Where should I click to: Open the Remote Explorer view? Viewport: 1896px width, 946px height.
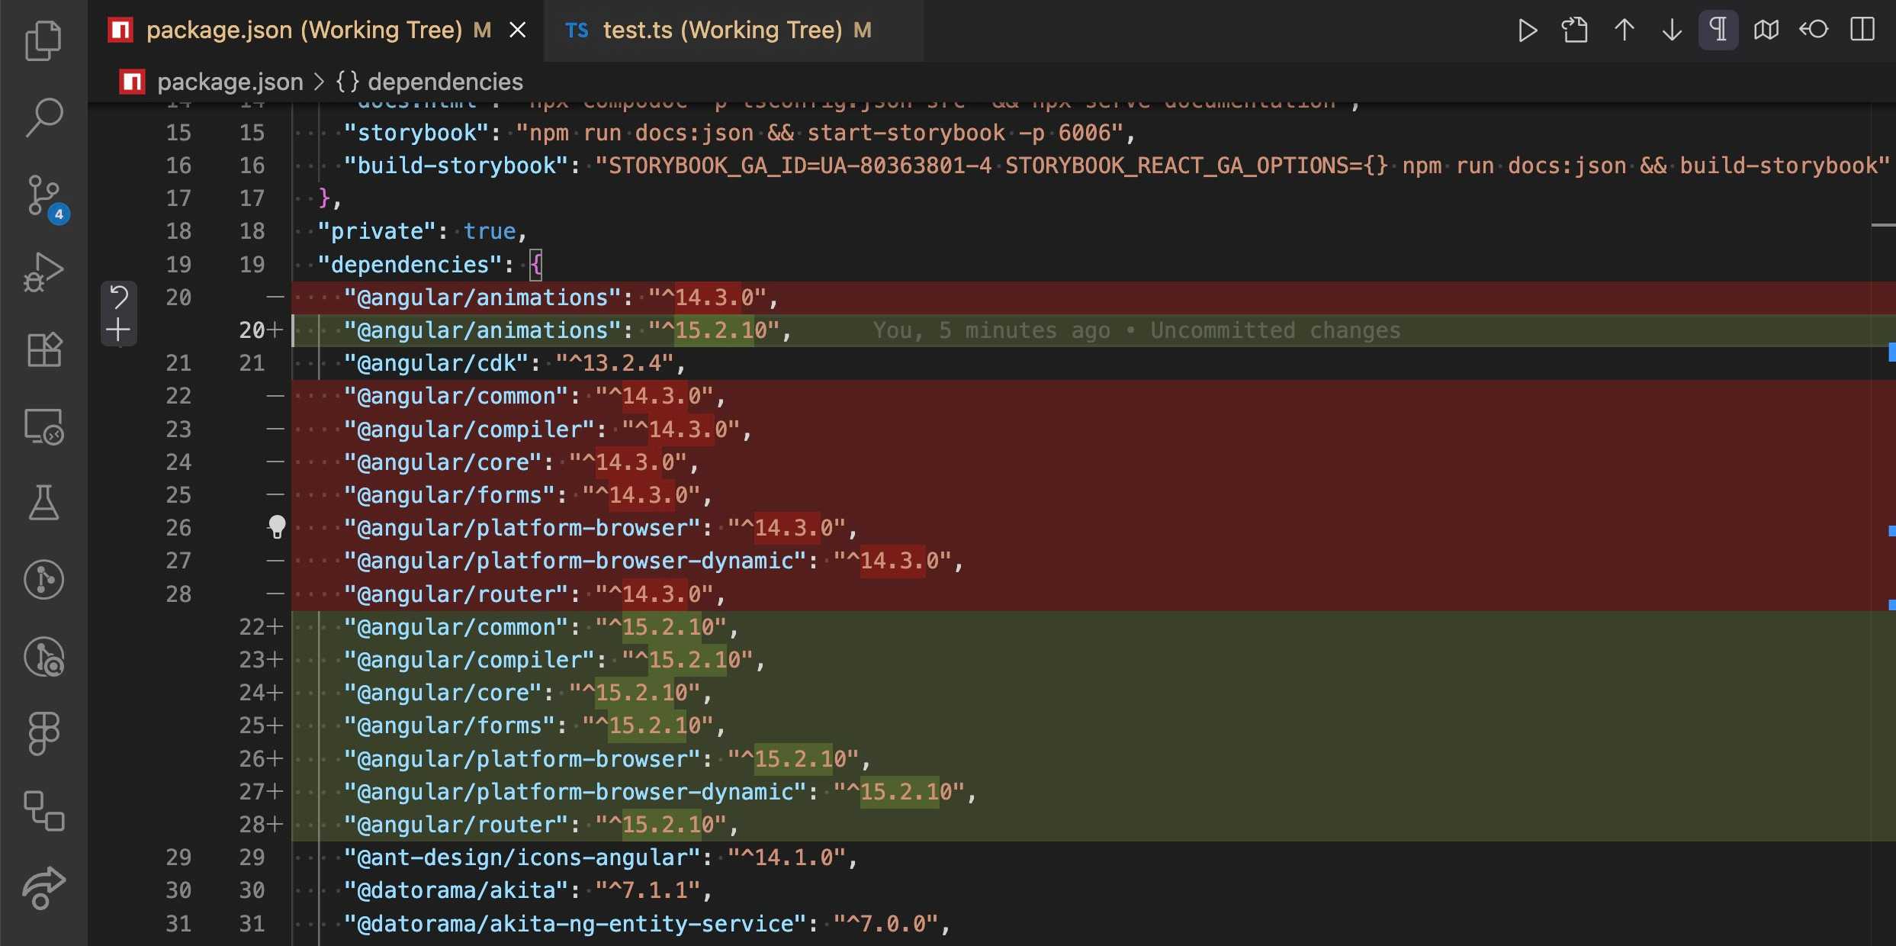43,426
